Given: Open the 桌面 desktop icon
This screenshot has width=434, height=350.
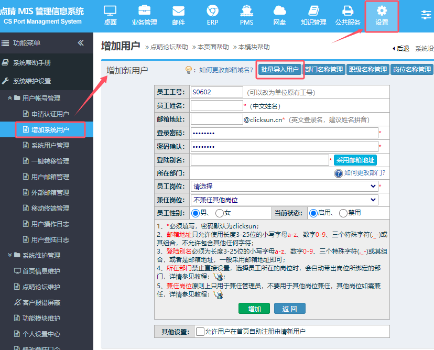Looking at the screenshot, I should [110, 11].
